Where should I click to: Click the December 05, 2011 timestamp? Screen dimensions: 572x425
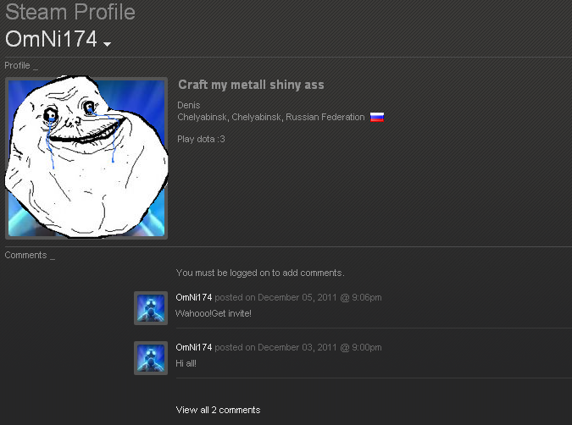(x=298, y=297)
